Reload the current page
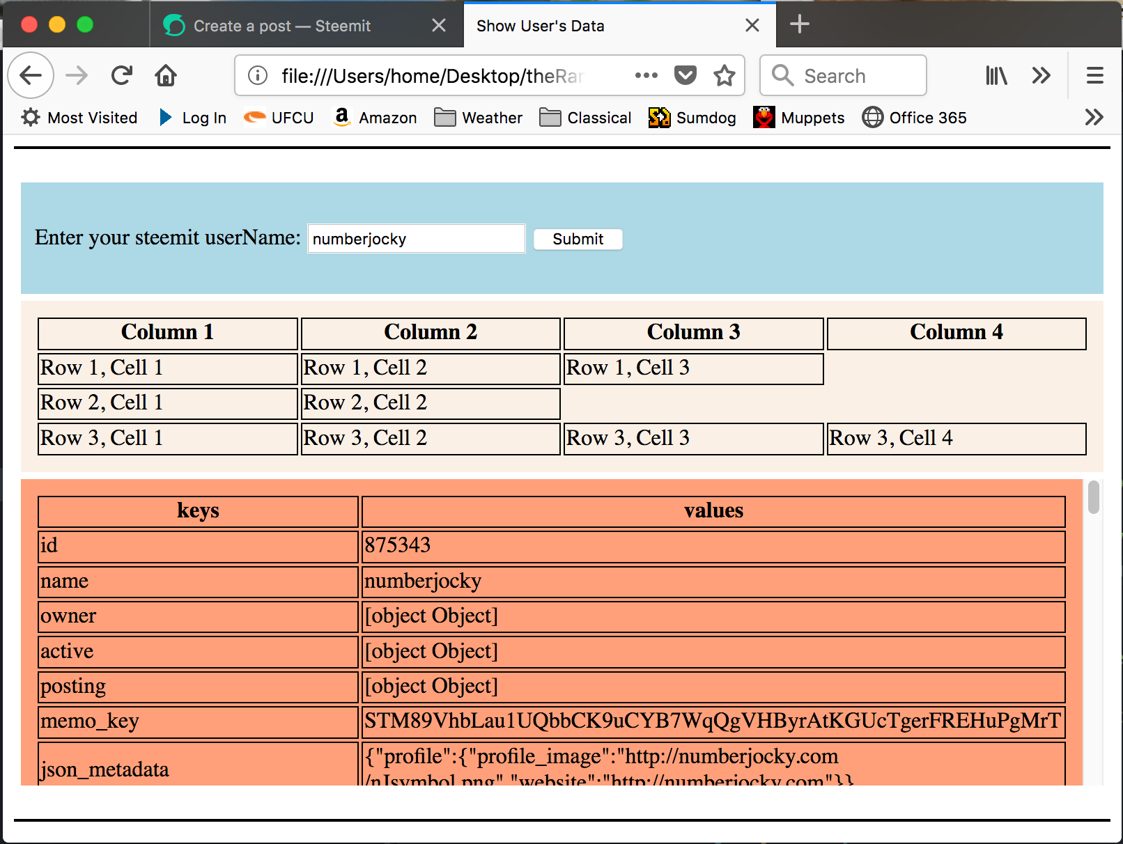The width and height of the screenshot is (1123, 844). pyautogui.click(x=122, y=75)
